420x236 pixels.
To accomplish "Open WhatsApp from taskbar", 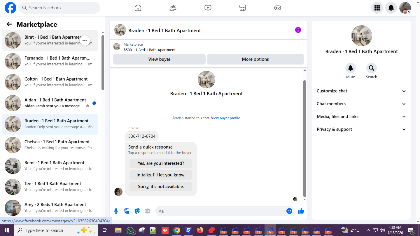I will coord(130,230).
